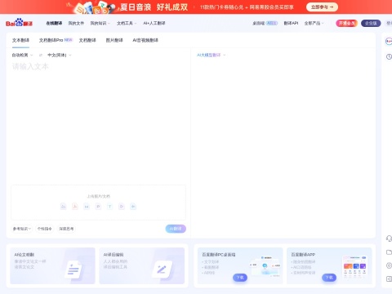Upload a Word file via W icon
The image size is (392, 294).
[x=87, y=207]
